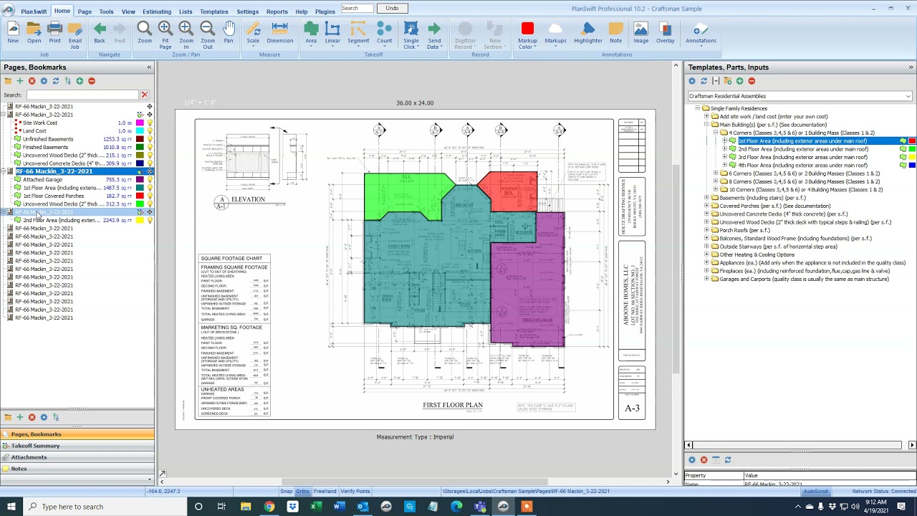
Task: Toggle lightbulb for Finished Basements
Action: tap(150, 147)
